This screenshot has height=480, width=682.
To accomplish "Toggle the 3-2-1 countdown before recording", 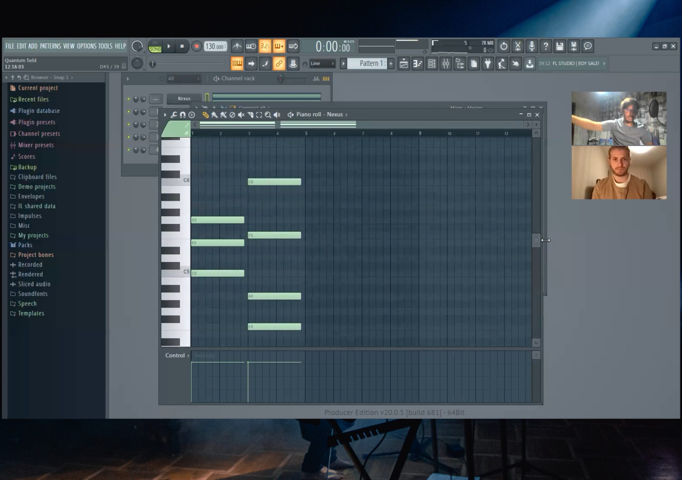I will pyautogui.click(x=265, y=46).
